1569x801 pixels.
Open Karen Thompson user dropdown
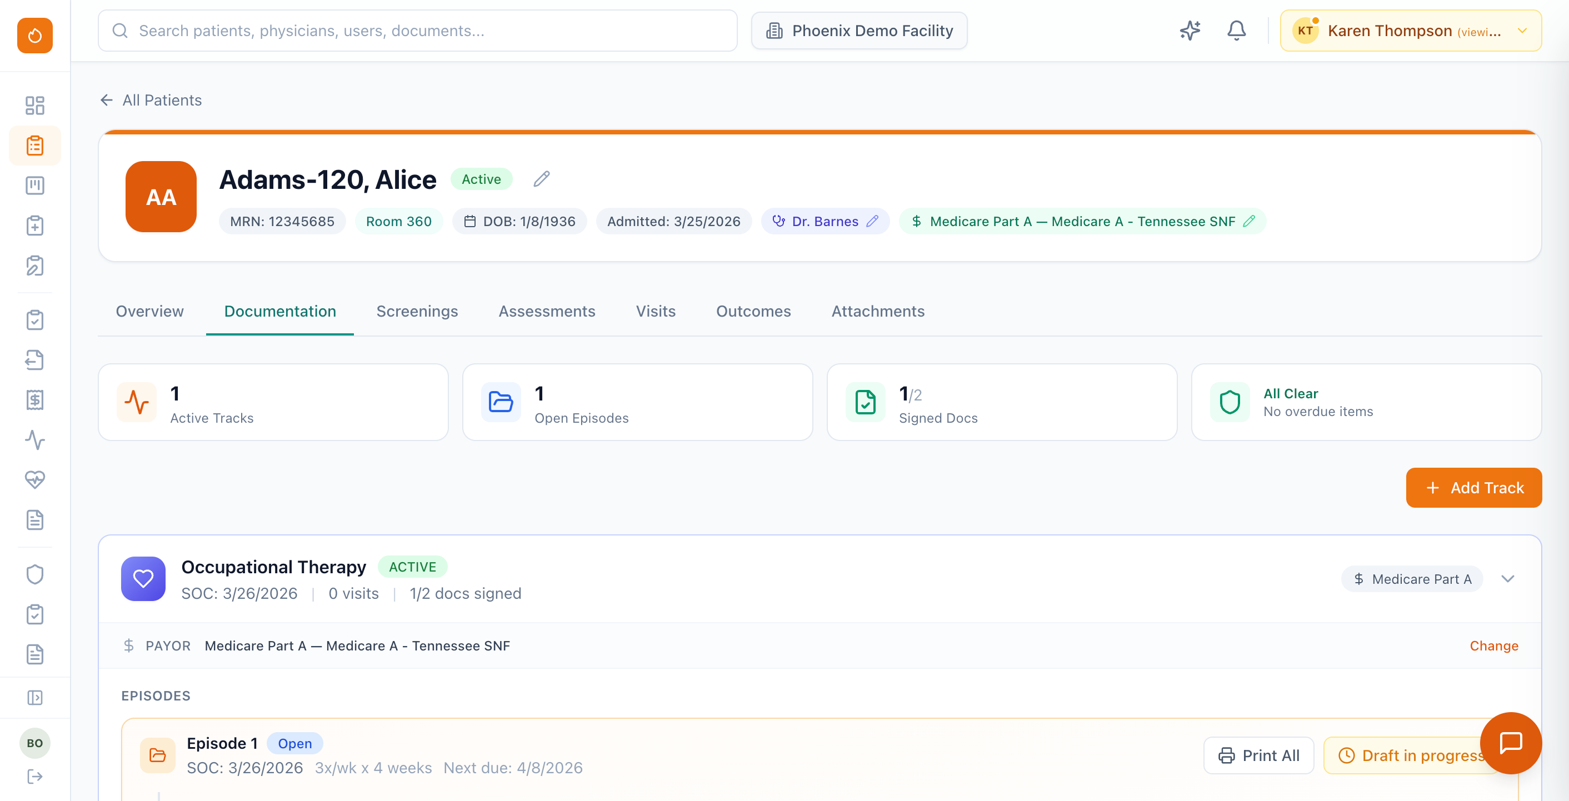(1411, 31)
